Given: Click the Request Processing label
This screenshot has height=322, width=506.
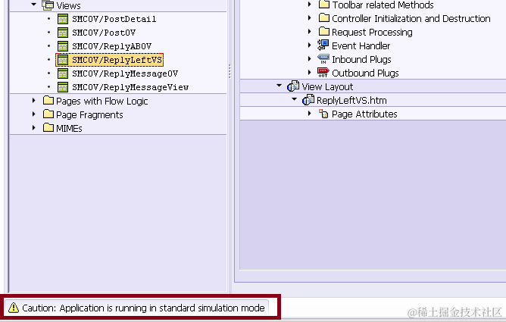Looking at the screenshot, I should pos(372,33).
